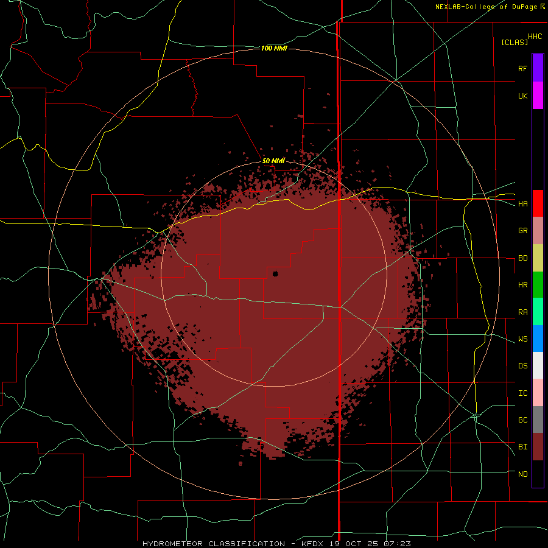Click the GC gray legend swatch
Viewport: 548px width, 548px height.
point(538,420)
